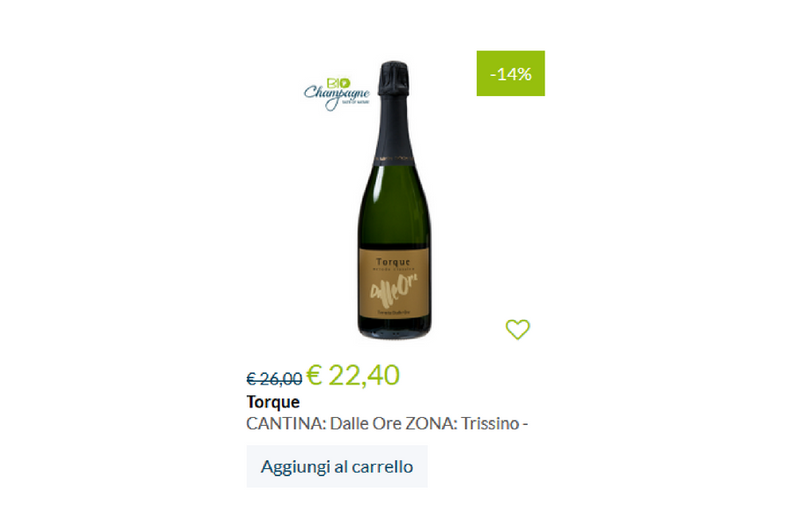Open the Torque product title link
This screenshot has width=793, height=529.
click(x=273, y=402)
